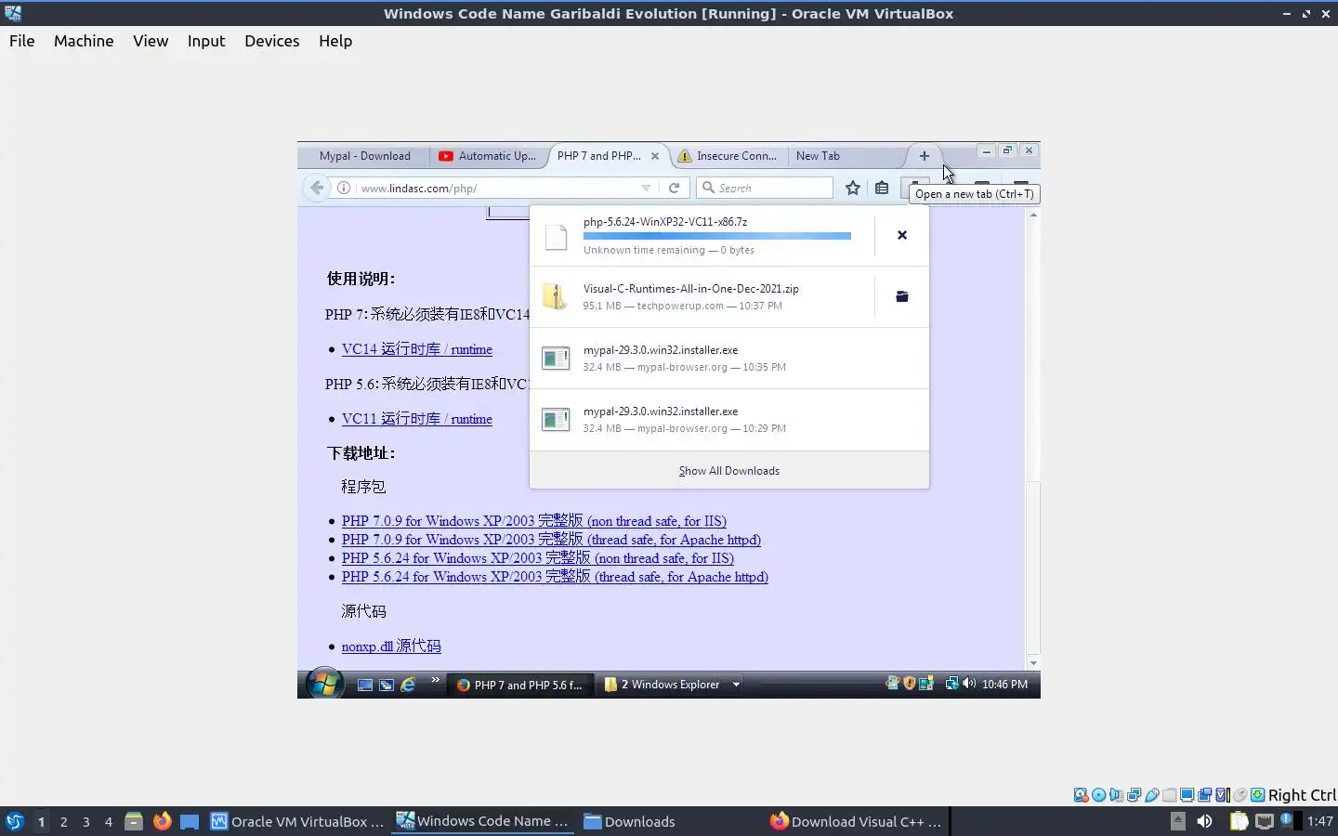Switch to Mypal - Download tab
The image size is (1338, 836).
pos(364,156)
